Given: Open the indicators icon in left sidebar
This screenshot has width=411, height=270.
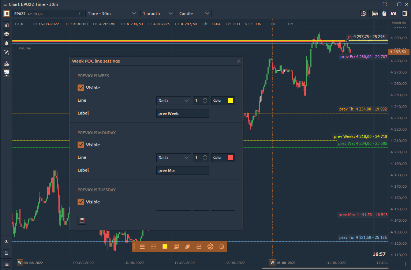Looking at the screenshot, I should 6,25.
